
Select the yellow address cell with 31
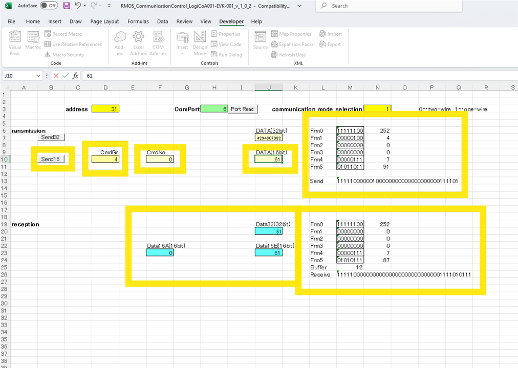(105, 109)
